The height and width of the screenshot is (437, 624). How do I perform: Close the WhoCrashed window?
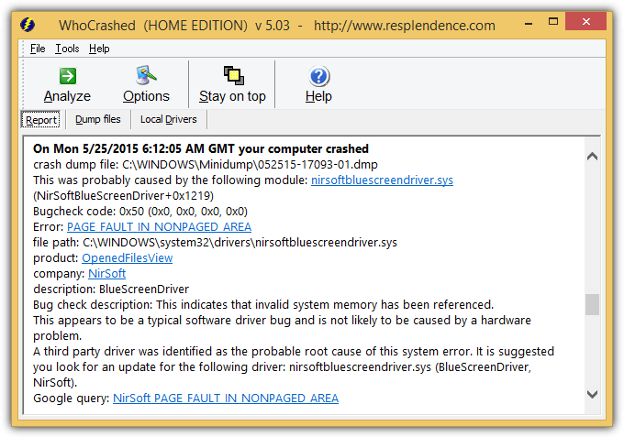[585, 21]
